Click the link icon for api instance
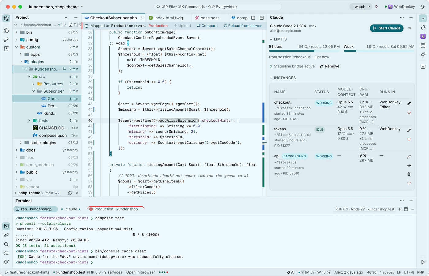 [409, 165]
